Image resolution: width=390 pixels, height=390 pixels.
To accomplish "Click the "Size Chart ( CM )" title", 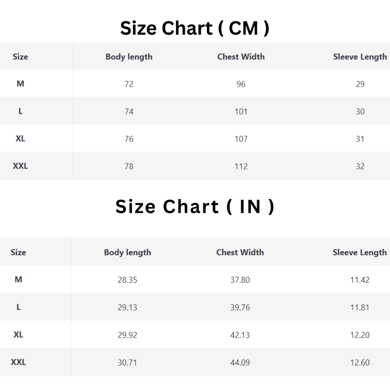I will [195, 28].
